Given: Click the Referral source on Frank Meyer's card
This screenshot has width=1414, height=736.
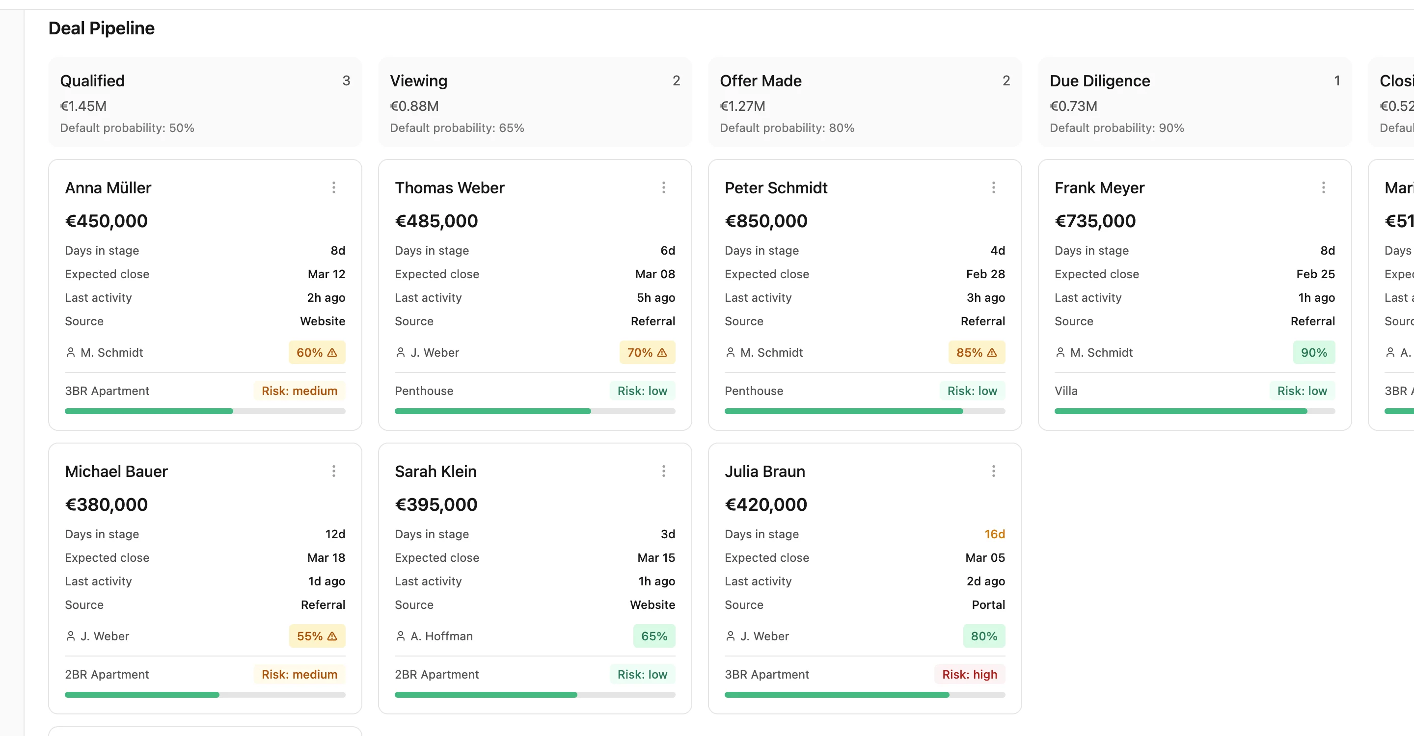Looking at the screenshot, I should tap(1312, 321).
